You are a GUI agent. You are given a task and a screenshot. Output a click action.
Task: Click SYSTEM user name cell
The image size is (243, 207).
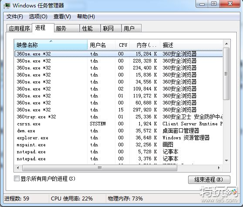click(x=98, y=124)
